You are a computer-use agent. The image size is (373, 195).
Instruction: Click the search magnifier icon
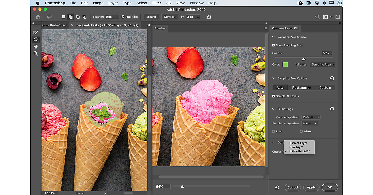pyautogui.click(x=317, y=17)
